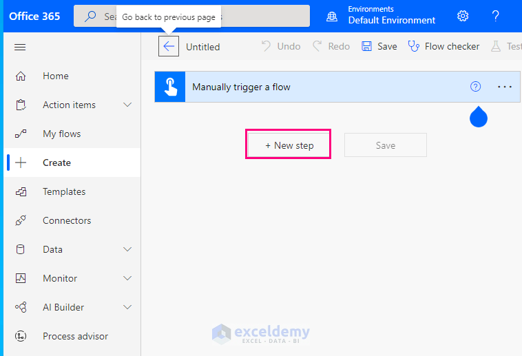Viewport: 522px width, 356px height.
Task: Click the Redo arrow icon
Action: [317, 46]
